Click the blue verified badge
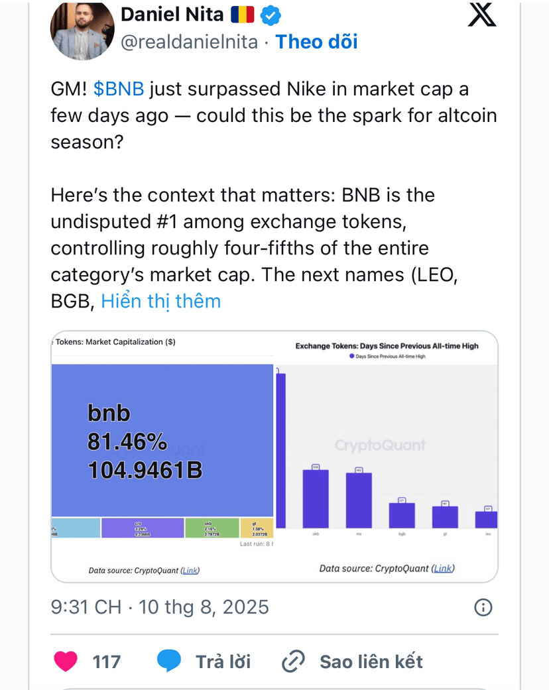This screenshot has width=549, height=690. tap(271, 15)
